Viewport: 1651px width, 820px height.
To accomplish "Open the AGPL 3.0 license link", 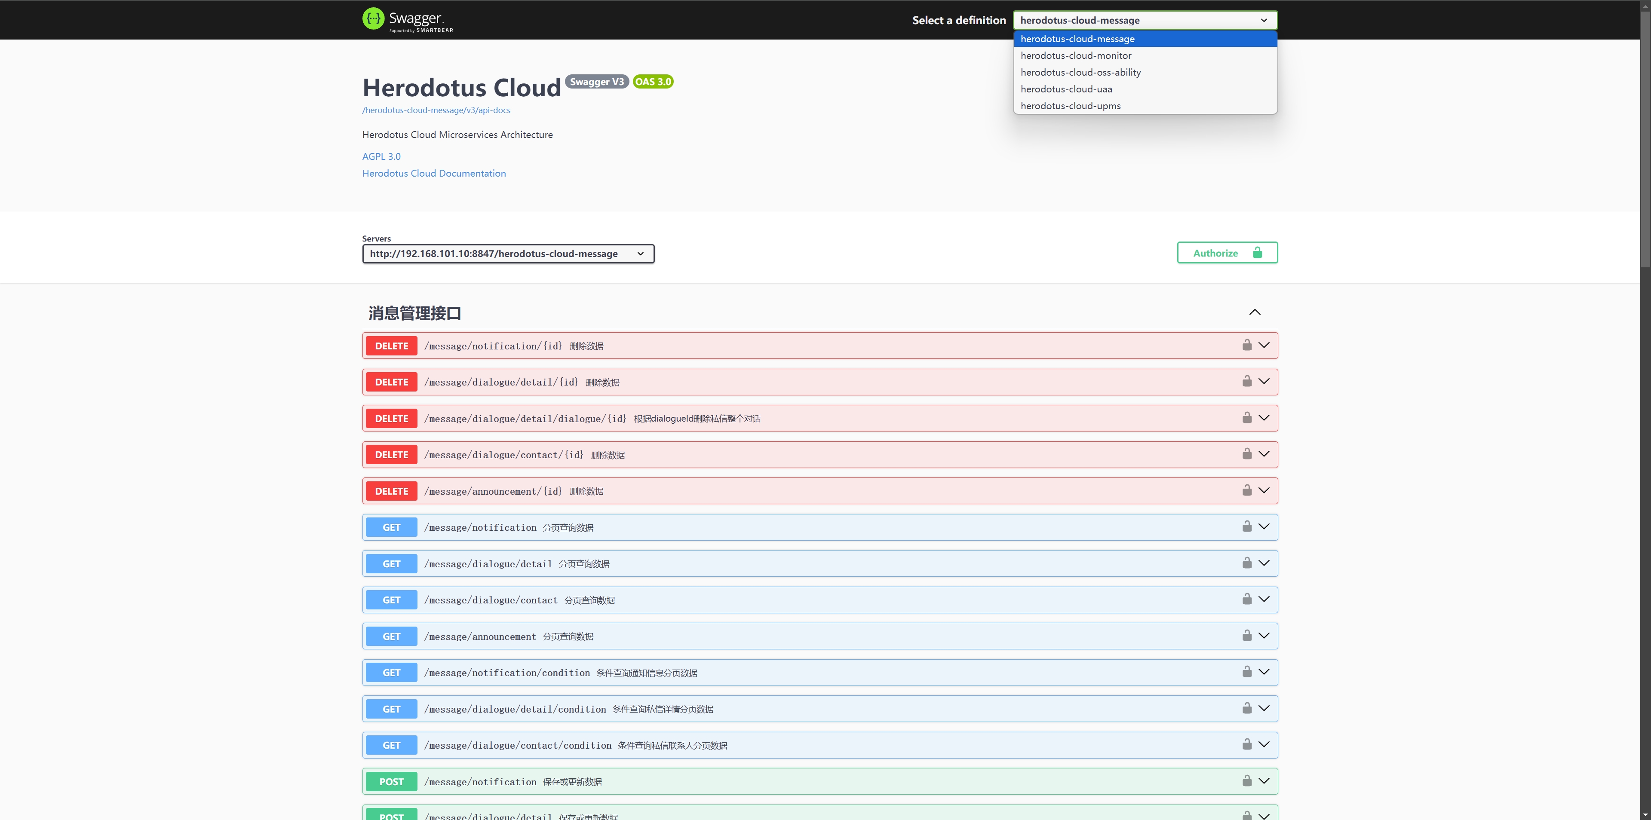I will tap(381, 156).
